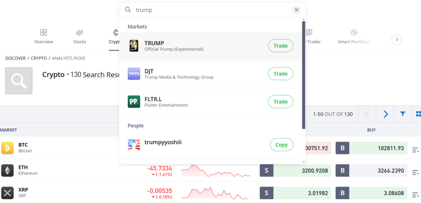Open the DJT TMTG logo result

click(x=134, y=74)
